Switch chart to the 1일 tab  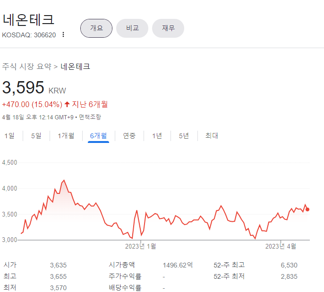[x=9, y=136]
